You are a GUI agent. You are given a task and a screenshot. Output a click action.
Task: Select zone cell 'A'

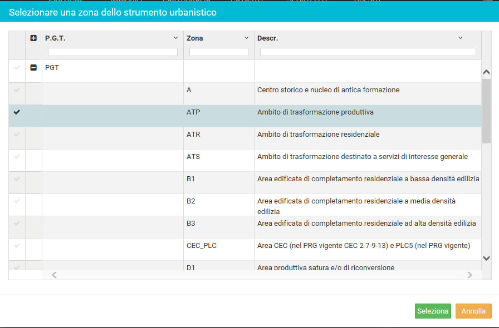click(189, 90)
